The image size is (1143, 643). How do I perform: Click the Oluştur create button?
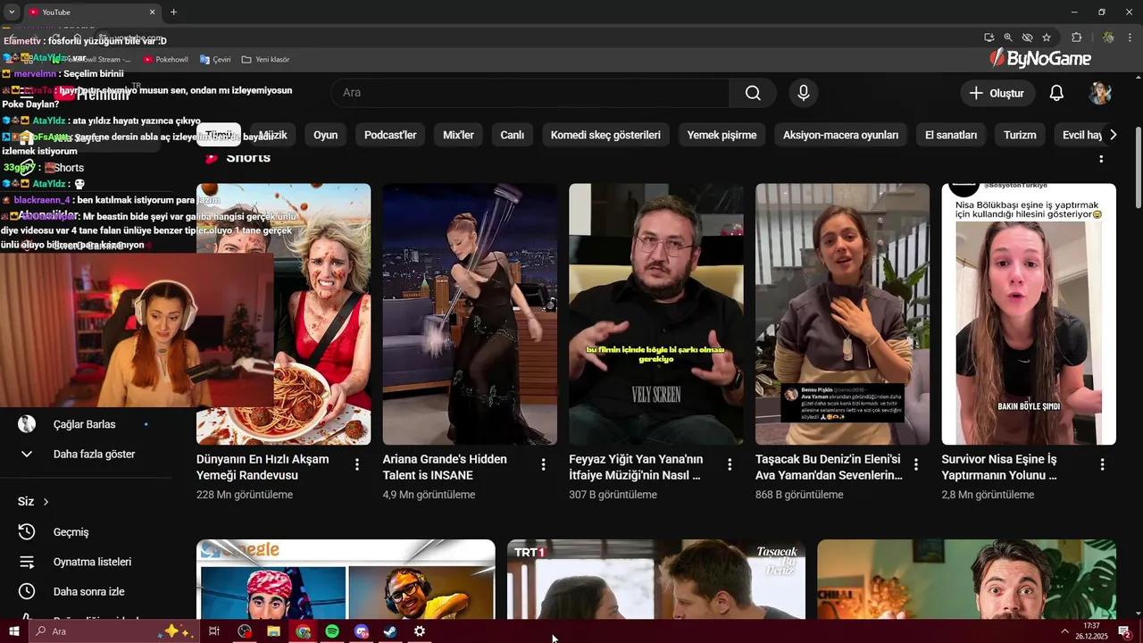pos(997,93)
